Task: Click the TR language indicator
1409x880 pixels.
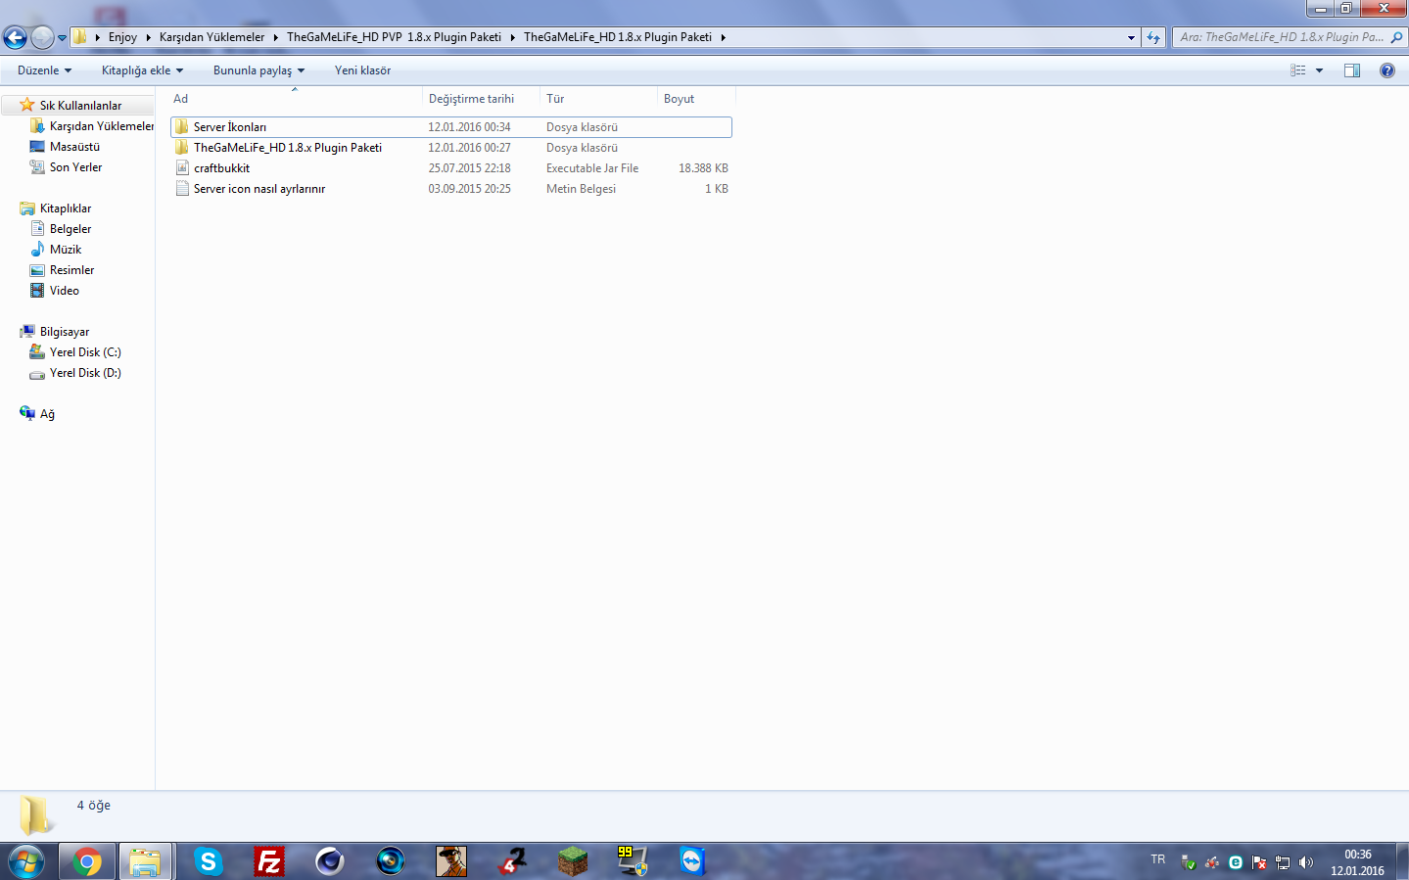Action: (x=1158, y=859)
